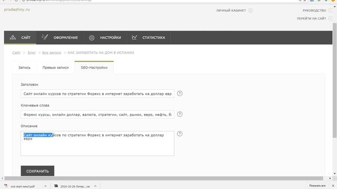Viewport: 337px width, 189px height.
Task: Click the vertical scrollbar down arrow
Action: tap(335, 174)
